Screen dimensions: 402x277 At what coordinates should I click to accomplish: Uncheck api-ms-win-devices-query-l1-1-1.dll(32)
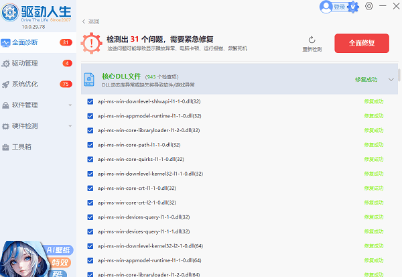point(90,231)
